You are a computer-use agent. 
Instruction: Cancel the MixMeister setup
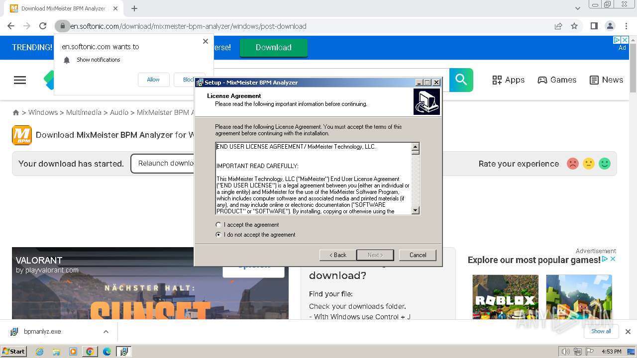[x=418, y=255]
